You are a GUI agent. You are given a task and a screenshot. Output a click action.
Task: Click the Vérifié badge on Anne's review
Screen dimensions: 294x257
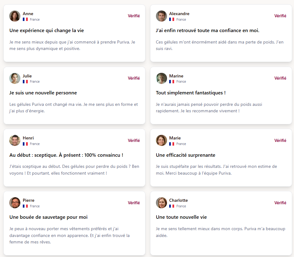[134, 16]
